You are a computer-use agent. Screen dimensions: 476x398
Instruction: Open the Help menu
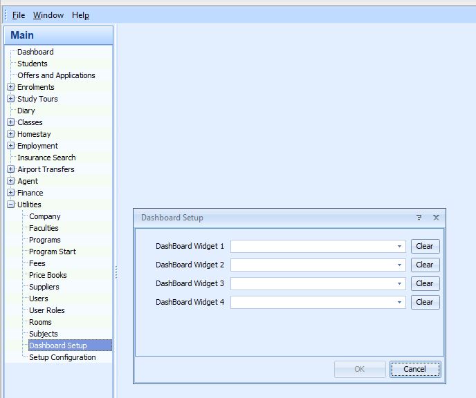pos(80,15)
